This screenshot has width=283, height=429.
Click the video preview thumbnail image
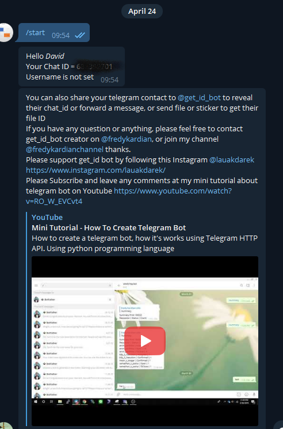(145, 341)
